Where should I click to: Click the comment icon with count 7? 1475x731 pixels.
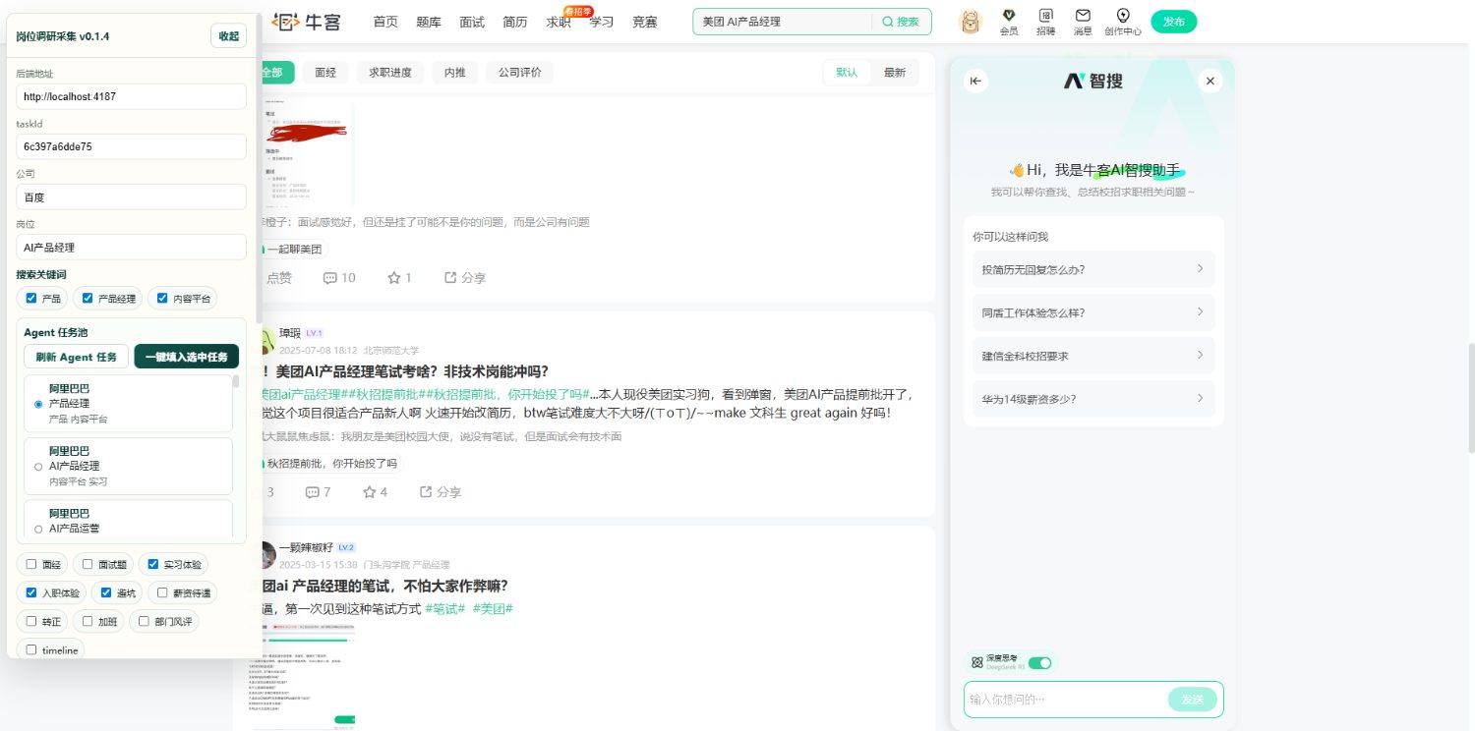pos(318,492)
